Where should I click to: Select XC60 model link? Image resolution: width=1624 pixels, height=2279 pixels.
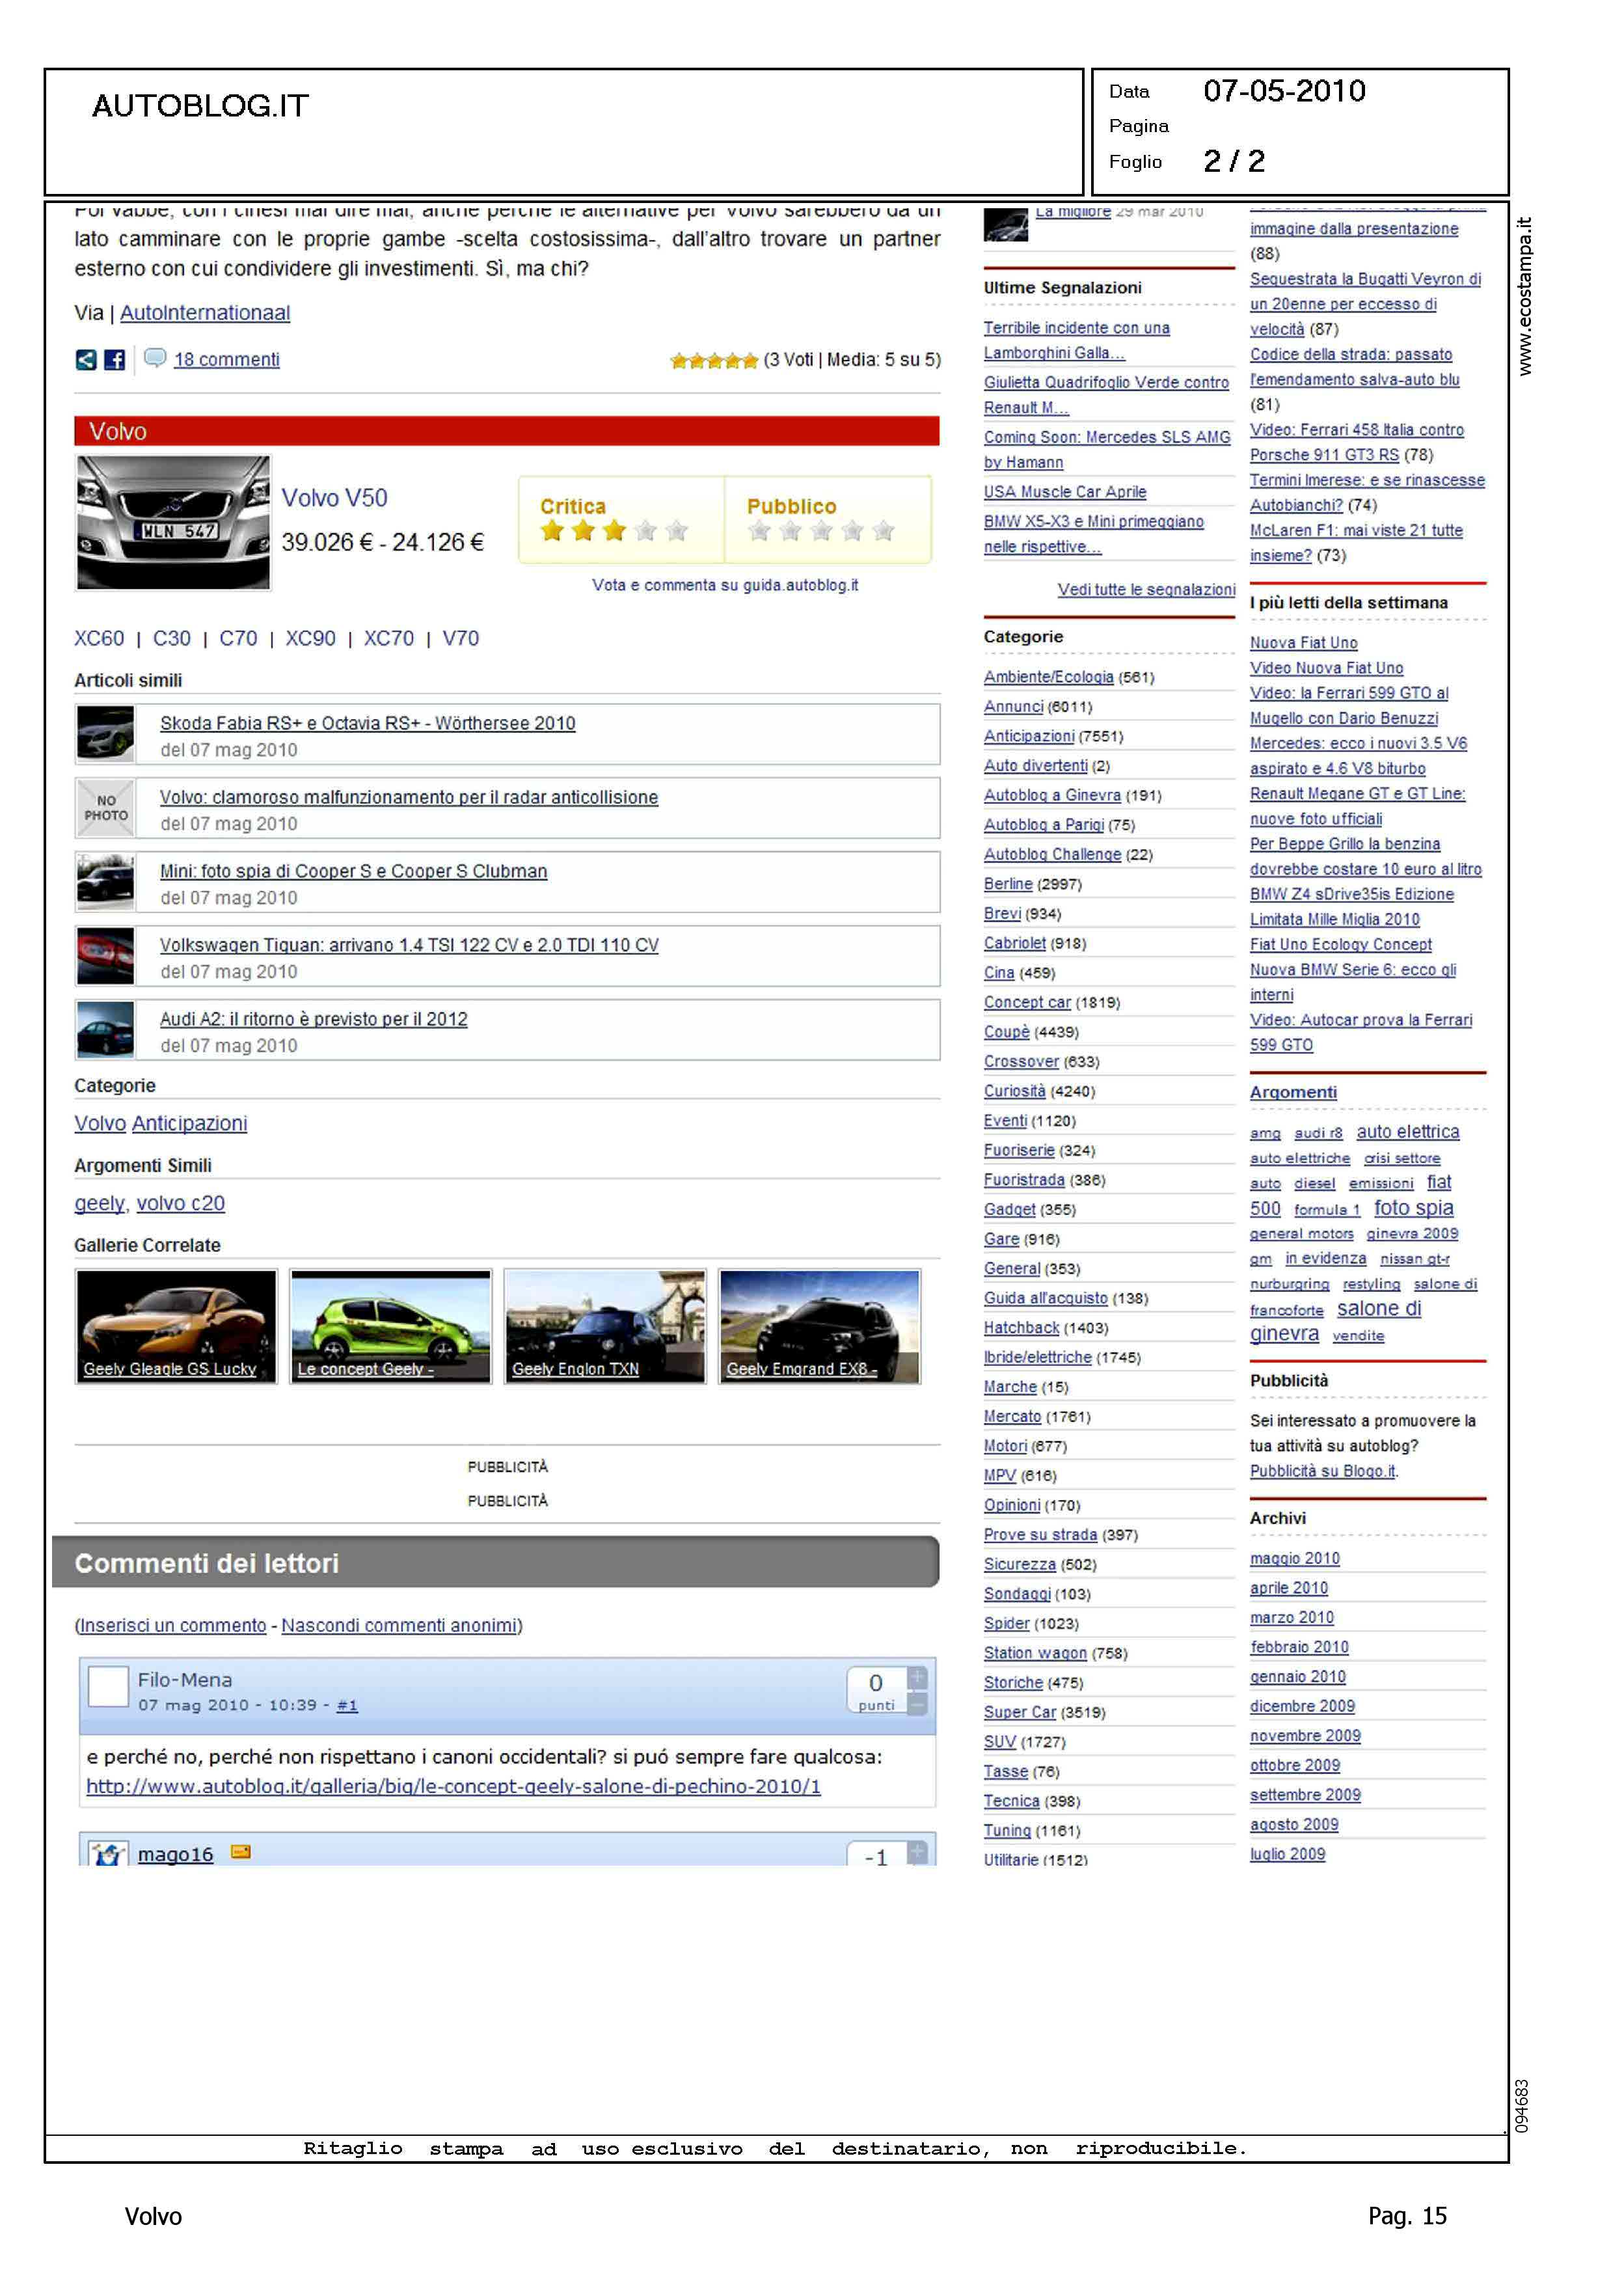click(99, 639)
